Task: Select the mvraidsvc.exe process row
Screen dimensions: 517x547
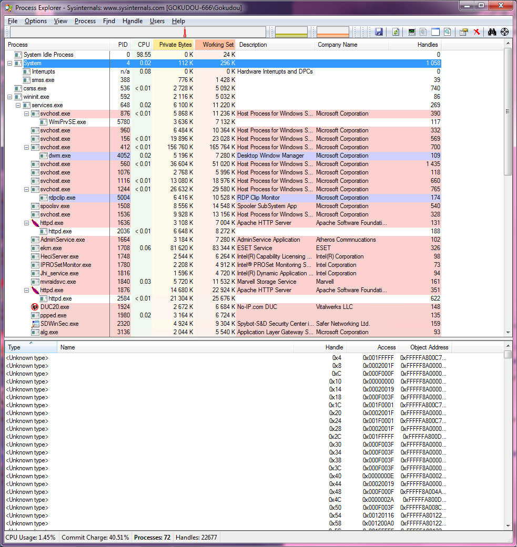Action: point(223,282)
